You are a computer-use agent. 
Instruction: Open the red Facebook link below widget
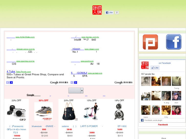(163, 124)
